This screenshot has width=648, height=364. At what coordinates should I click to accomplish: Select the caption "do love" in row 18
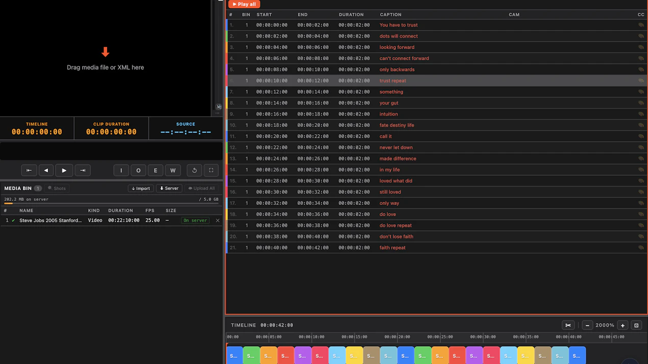[x=388, y=215]
